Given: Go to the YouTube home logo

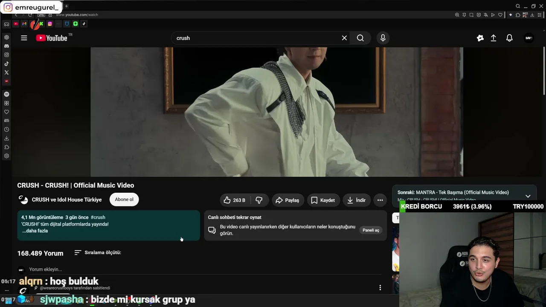Looking at the screenshot, I should (x=52, y=38).
